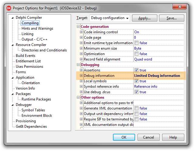Collapse the Packages tree node

12,94
